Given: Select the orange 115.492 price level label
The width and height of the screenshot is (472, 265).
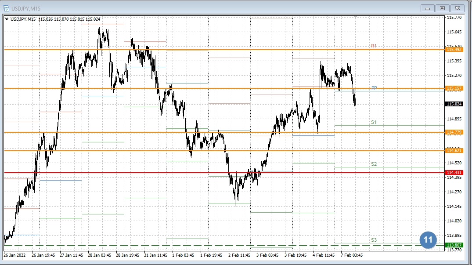Looking at the screenshot, I should [454, 50].
